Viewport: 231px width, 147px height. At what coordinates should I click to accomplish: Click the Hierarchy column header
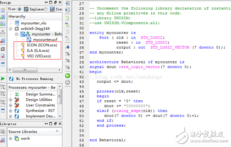point(35,16)
